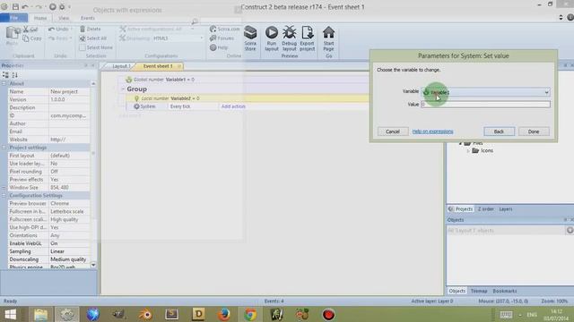Screen dimensions: 574x322
Task: Switch to the Layout 1 tab
Action: coord(121,66)
